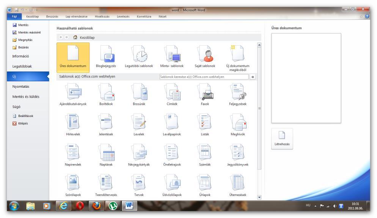
Task: Click the Fájl tab
Action: (x=14, y=16)
